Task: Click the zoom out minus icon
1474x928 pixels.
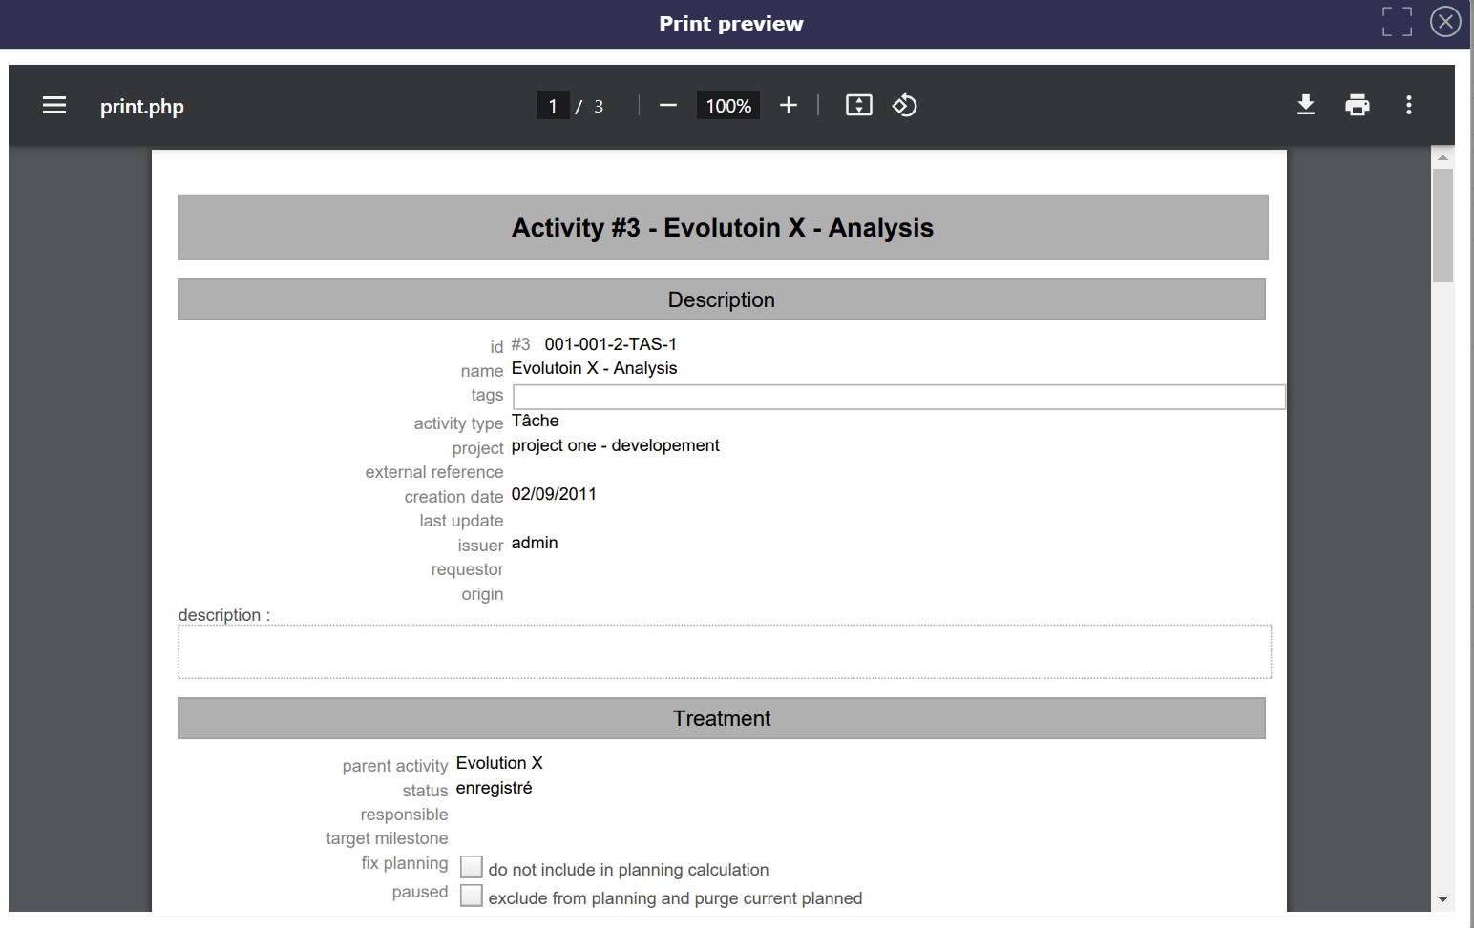Action: pyautogui.click(x=668, y=106)
